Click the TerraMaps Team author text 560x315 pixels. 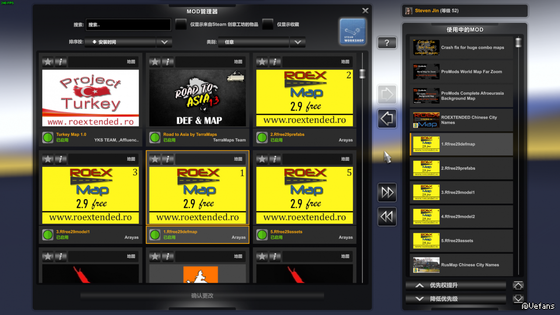point(230,140)
